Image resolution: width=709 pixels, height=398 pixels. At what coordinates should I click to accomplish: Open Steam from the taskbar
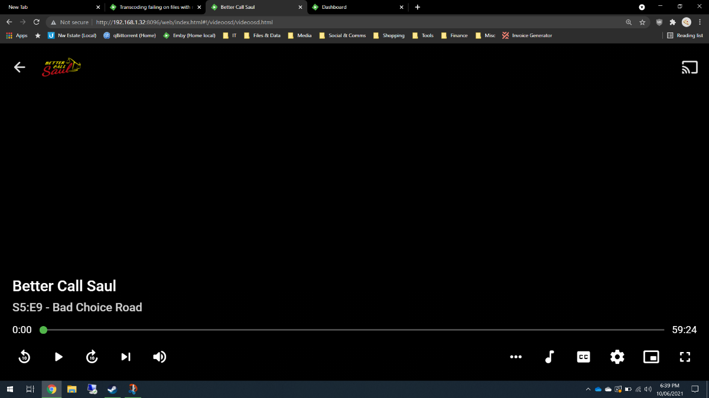coord(112,389)
